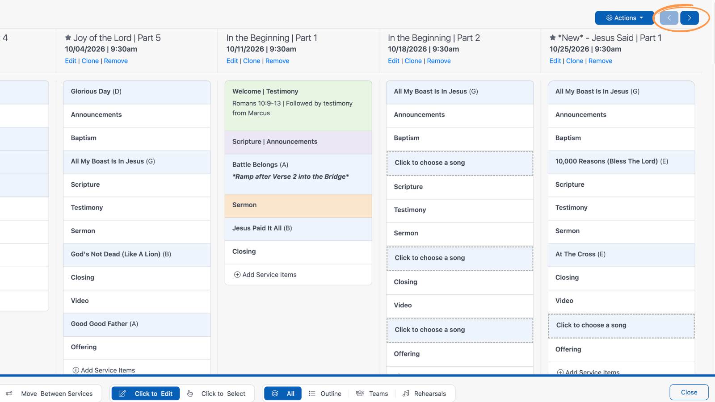Image resolution: width=715 pixels, height=402 pixels.
Task: Remove the In the Beginning Part 2 service
Action: [439, 61]
